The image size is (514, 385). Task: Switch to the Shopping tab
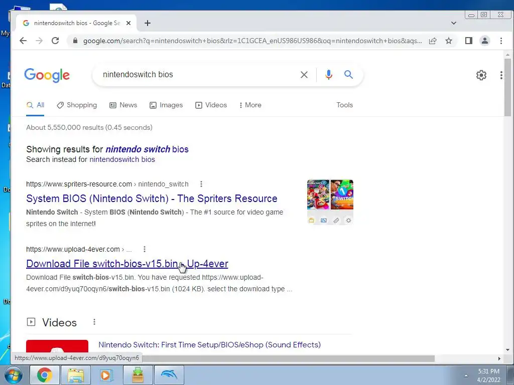pos(77,105)
